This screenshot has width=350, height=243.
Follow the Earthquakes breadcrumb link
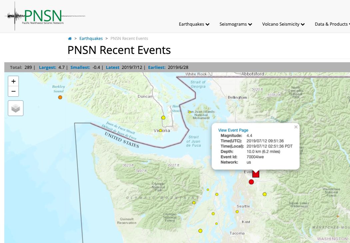click(91, 38)
